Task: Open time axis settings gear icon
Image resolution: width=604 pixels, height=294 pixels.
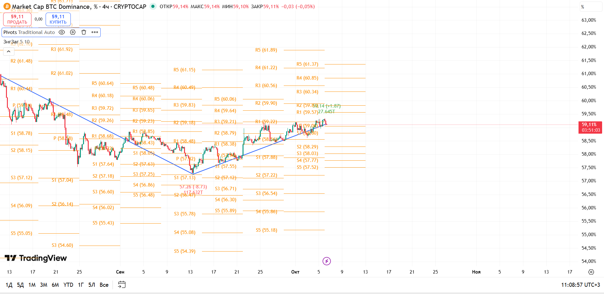Action: tap(591, 272)
